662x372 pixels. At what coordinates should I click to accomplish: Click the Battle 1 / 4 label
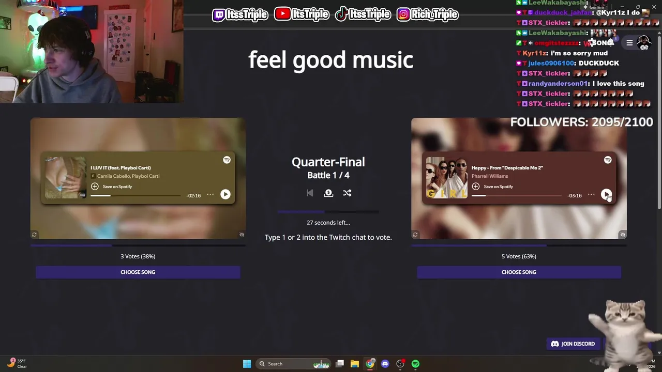328,175
